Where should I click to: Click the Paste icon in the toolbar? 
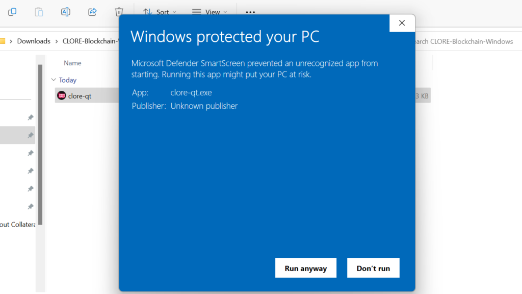[x=39, y=12]
